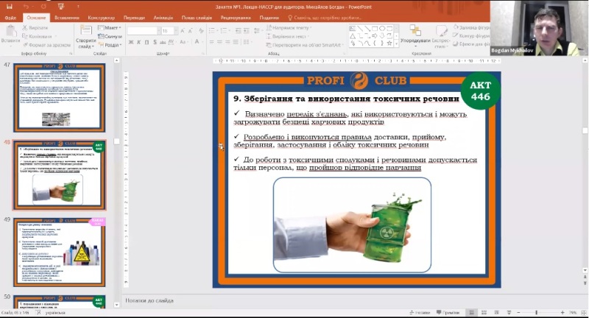Switch to the Вставлення tab
Screen dimensions: 589x318
[67, 18]
